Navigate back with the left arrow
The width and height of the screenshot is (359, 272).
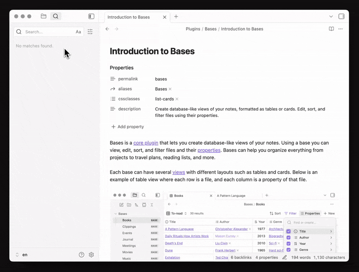click(107, 29)
